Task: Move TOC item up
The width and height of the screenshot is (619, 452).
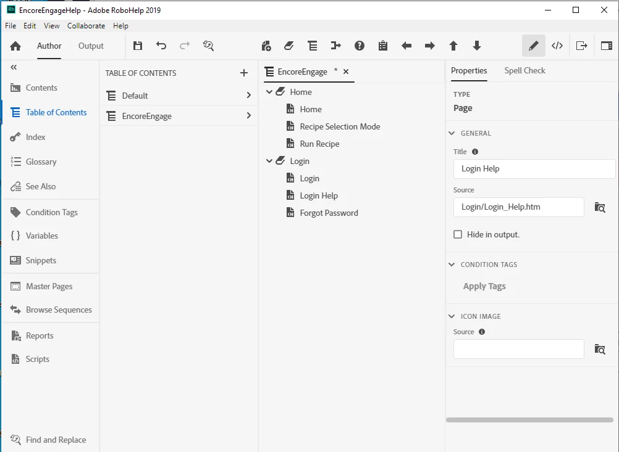Action: 453,46
